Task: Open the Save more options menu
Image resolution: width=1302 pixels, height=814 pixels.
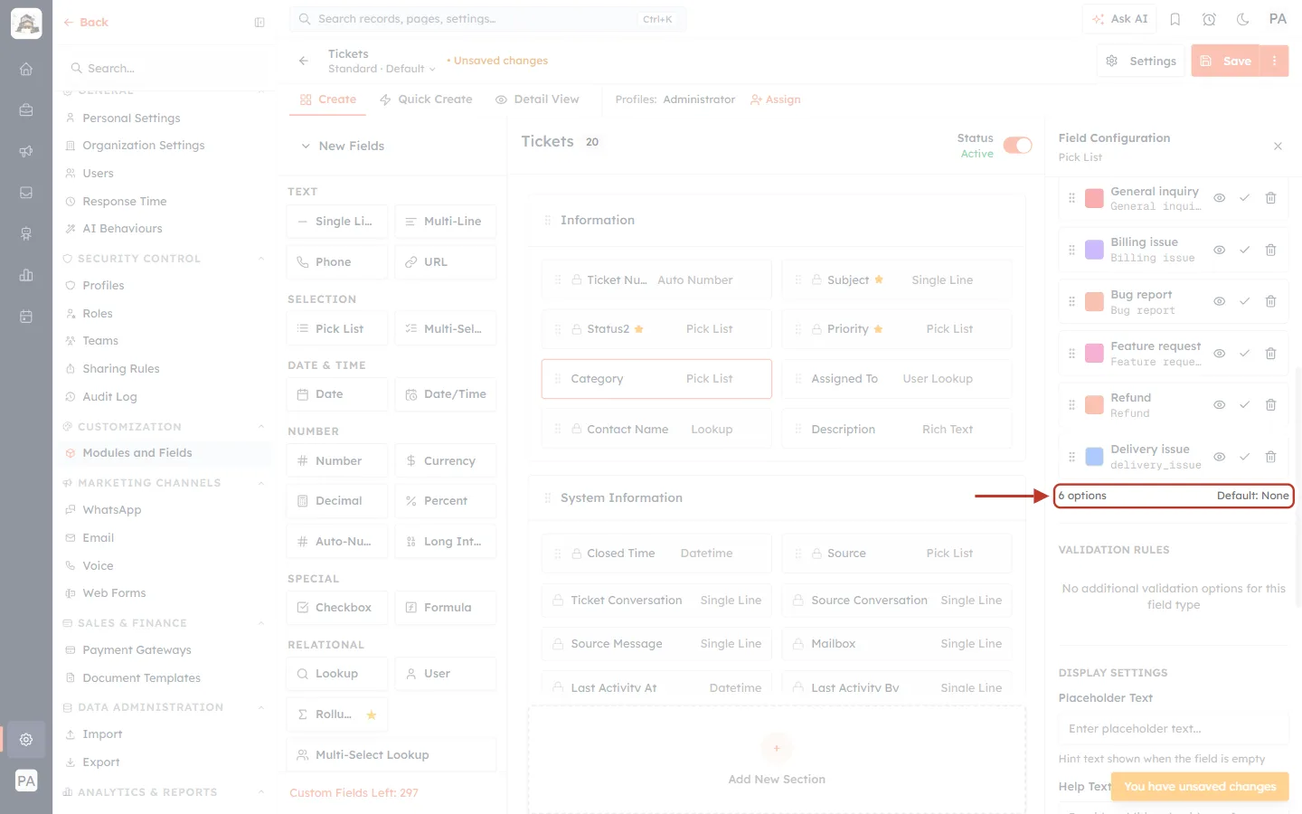Action: 1274,61
